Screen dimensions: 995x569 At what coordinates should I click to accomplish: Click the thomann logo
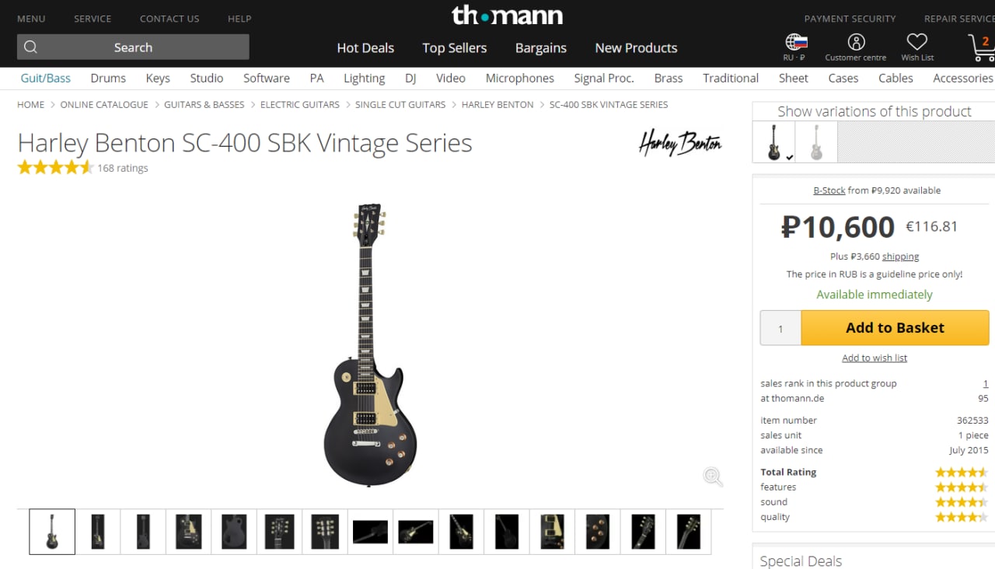[x=508, y=15]
